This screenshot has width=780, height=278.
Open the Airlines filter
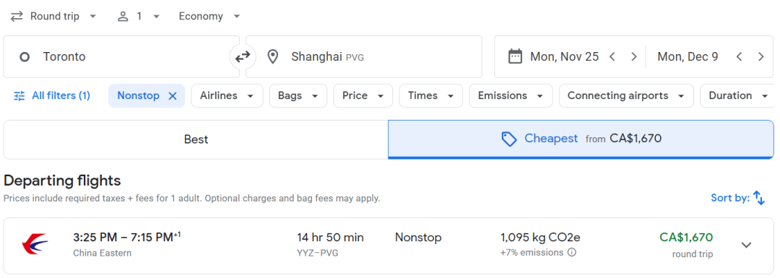(x=227, y=96)
